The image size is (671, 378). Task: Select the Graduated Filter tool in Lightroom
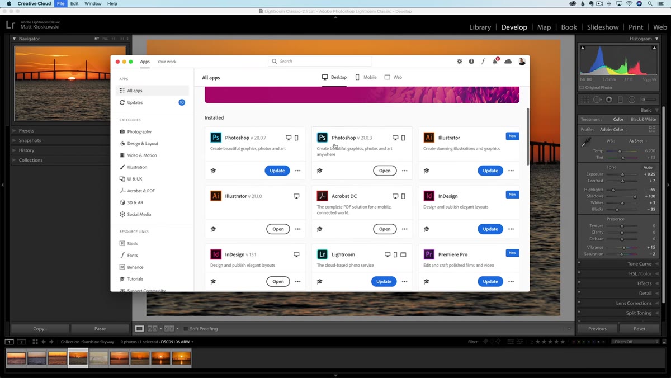[x=620, y=100]
